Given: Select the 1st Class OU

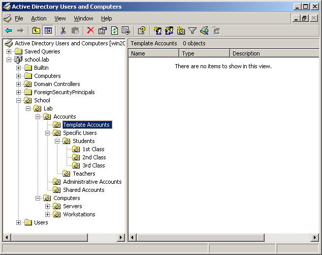Looking at the screenshot, I should [x=93, y=149].
